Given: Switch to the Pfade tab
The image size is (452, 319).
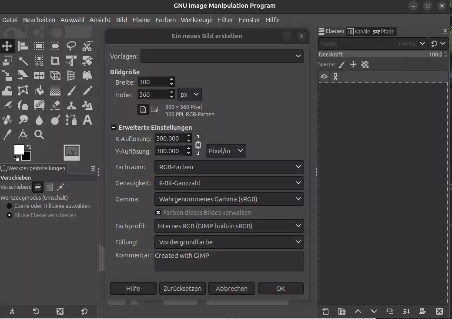Looking at the screenshot, I should [384, 31].
